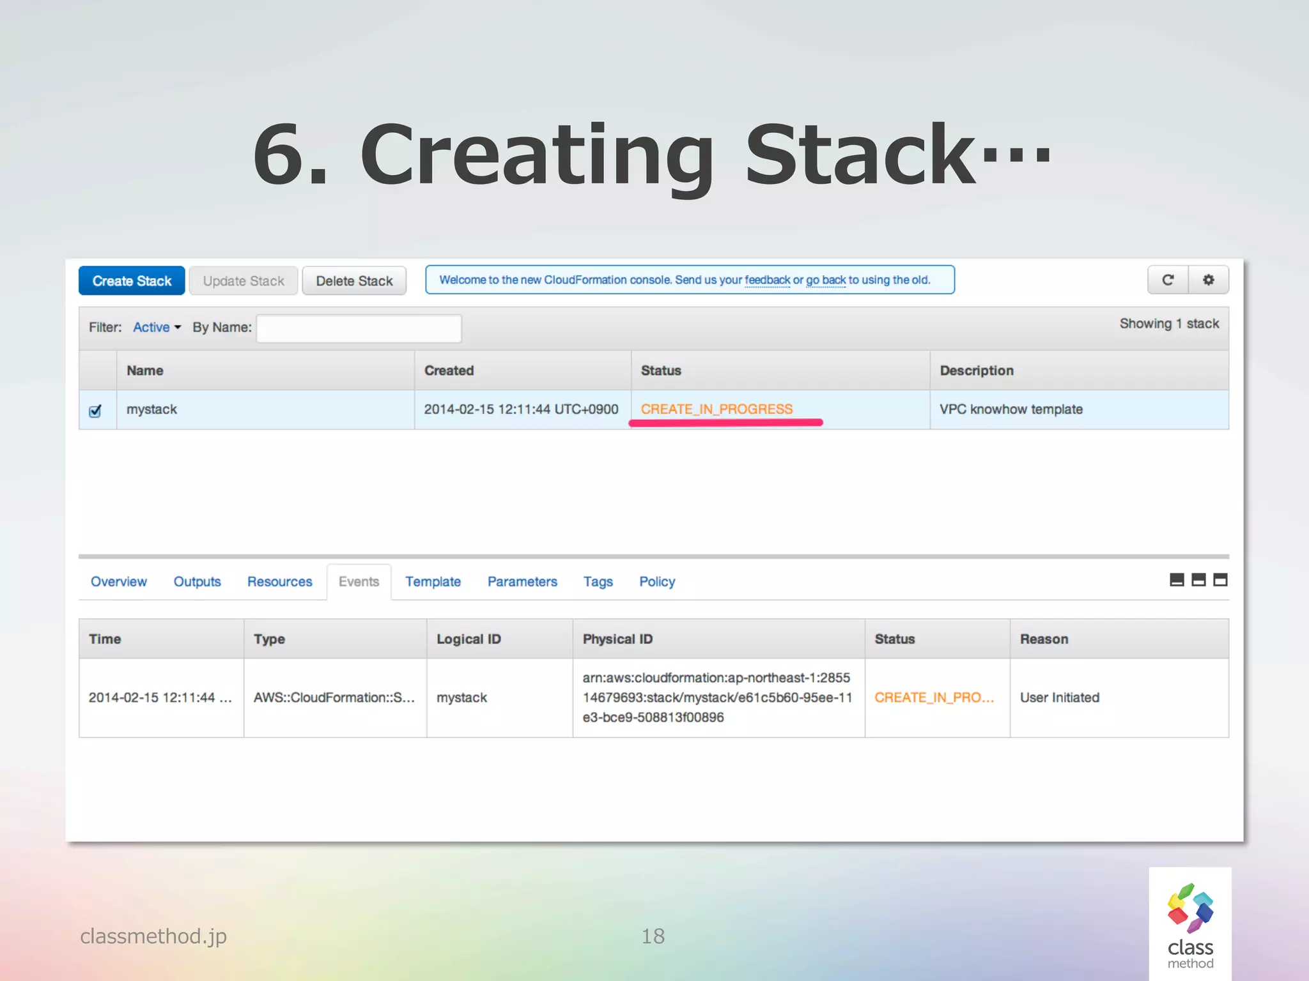Click CREATE_IN_PROGRESS status in stack row
This screenshot has height=981, width=1309.
pyautogui.click(x=716, y=409)
